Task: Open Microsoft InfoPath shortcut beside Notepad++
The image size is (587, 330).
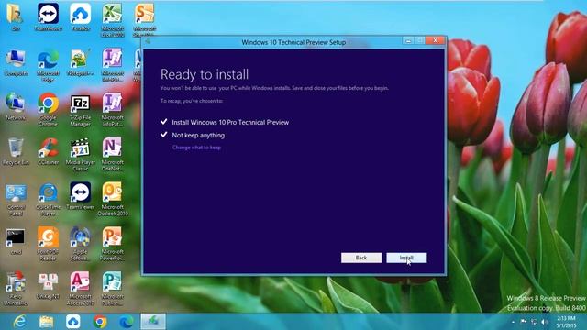Action: pos(112,66)
